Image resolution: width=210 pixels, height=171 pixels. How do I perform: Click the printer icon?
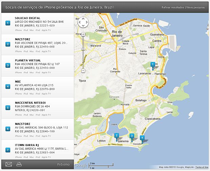coord(19,164)
